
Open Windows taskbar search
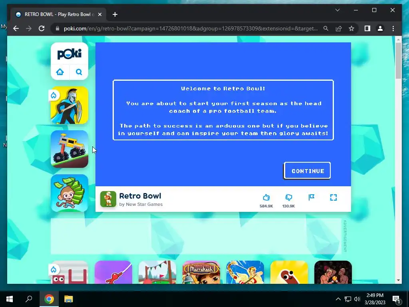click(x=29, y=299)
